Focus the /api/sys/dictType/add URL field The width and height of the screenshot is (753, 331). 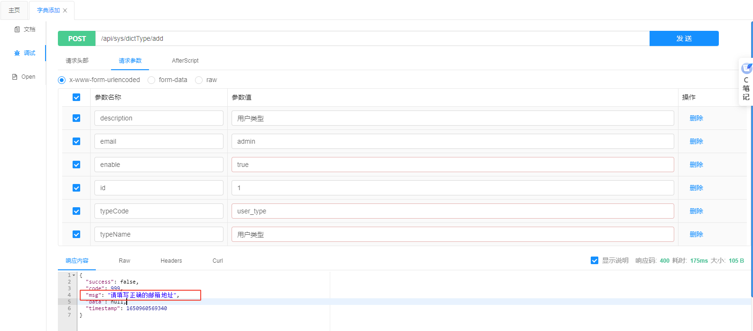[372, 38]
